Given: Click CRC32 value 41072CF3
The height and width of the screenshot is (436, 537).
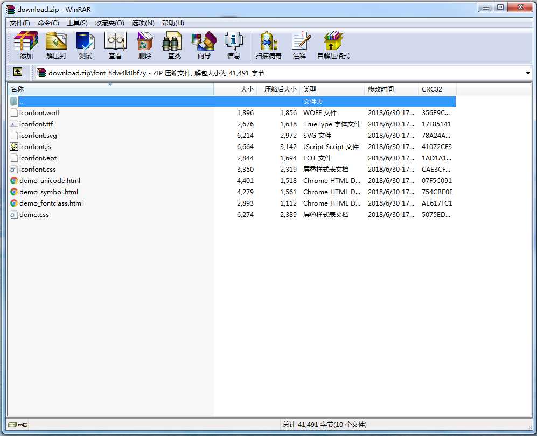Looking at the screenshot, I should tap(437, 146).
